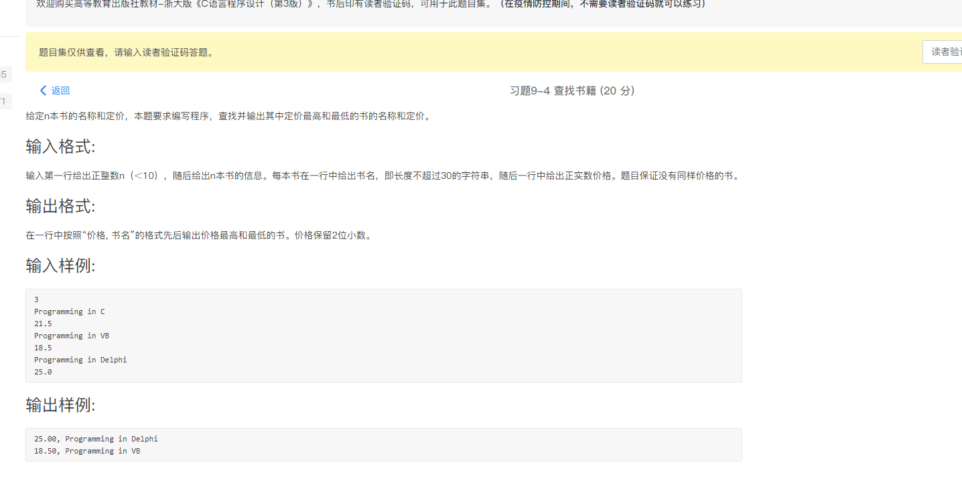Click the top banner textbook announcement text
This screenshot has height=483, width=962.
tap(370, 3)
